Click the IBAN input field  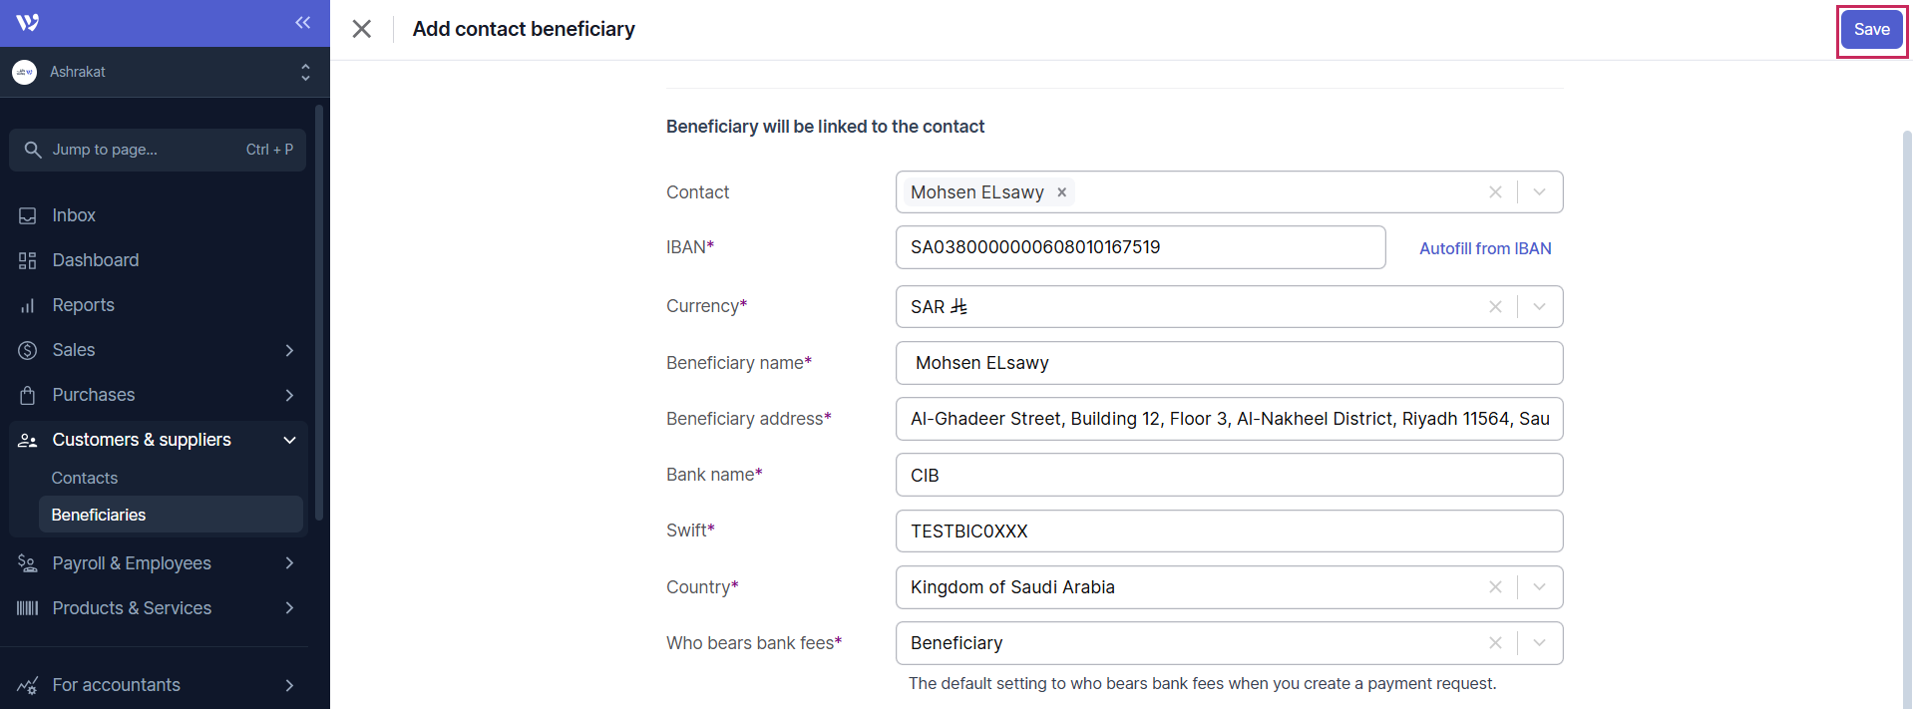pyautogui.click(x=1140, y=247)
